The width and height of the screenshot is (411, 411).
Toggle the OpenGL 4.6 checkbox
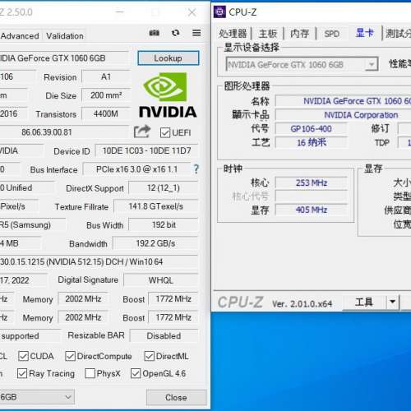pyautogui.click(x=136, y=373)
